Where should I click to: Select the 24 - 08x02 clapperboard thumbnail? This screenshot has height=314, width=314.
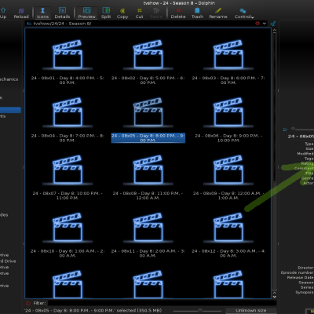(148, 54)
